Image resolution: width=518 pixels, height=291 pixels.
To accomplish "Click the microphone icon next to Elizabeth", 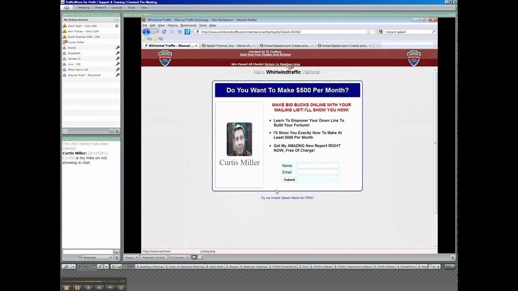I will coord(118,53).
